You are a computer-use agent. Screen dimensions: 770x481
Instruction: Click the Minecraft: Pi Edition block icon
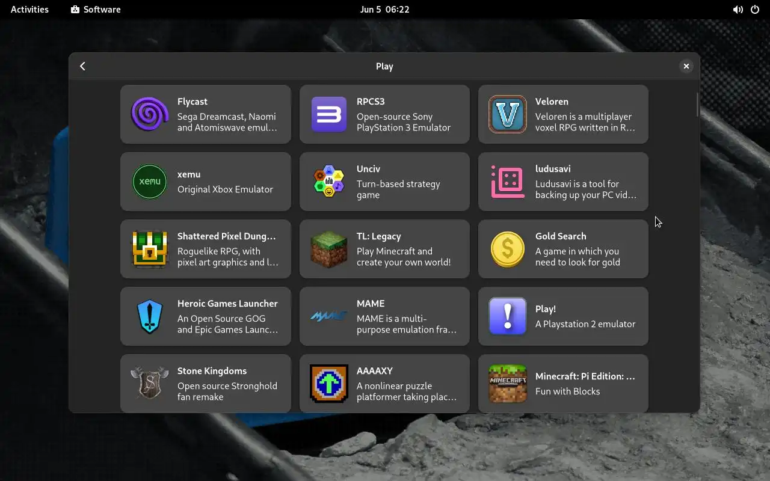coord(508,384)
